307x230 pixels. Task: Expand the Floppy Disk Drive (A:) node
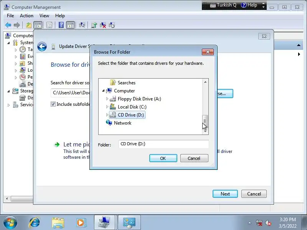click(107, 99)
